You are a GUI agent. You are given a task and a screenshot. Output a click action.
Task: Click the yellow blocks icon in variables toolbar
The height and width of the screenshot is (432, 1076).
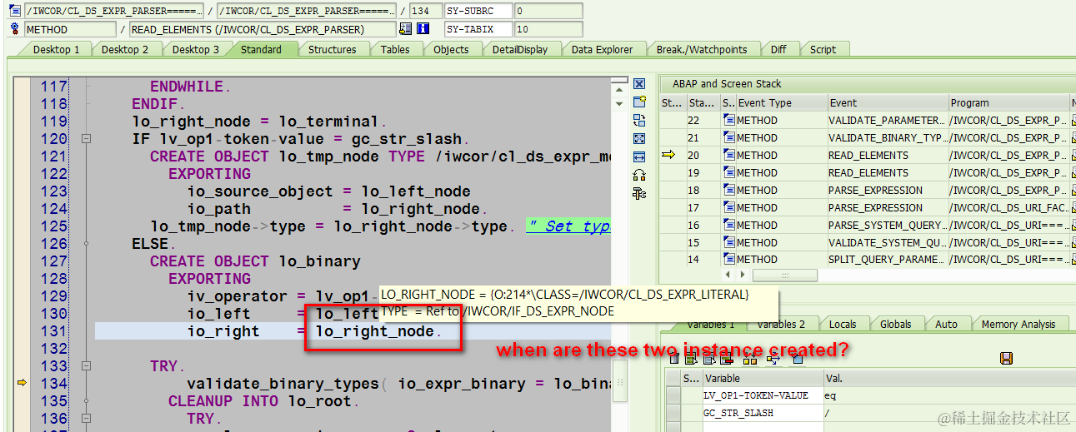(749, 359)
